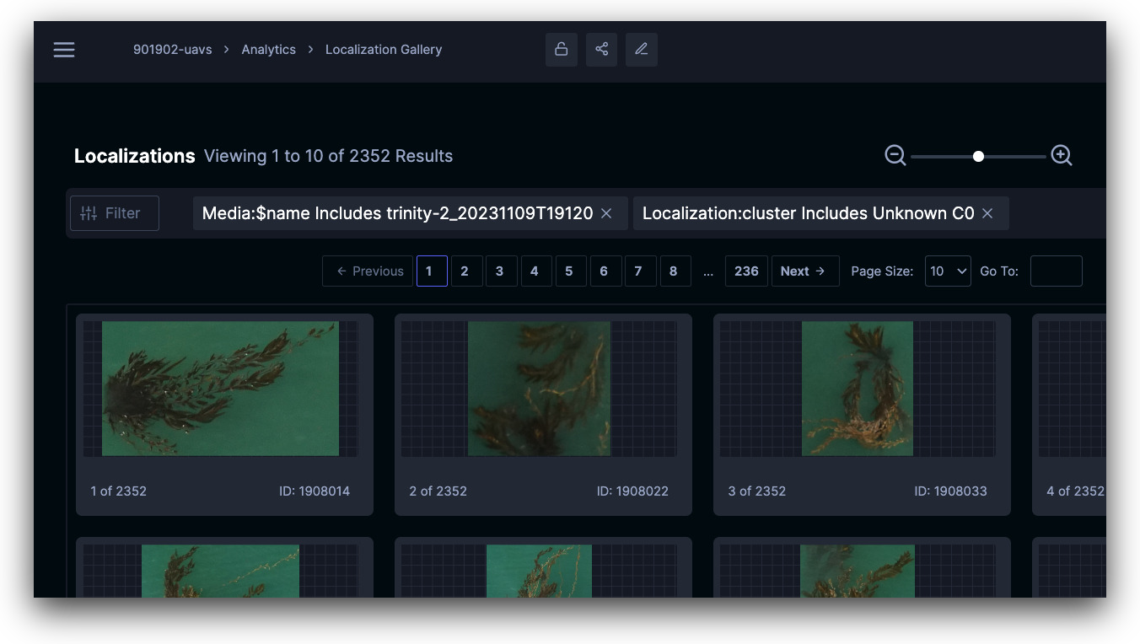Open localization thumbnail ID 1908014
Viewport: 1140px width, 644px height.
pos(220,389)
